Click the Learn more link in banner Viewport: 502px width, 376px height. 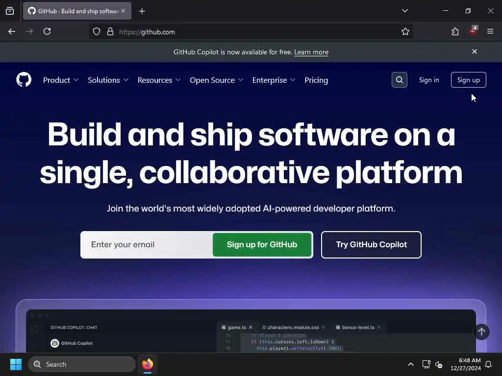[311, 52]
